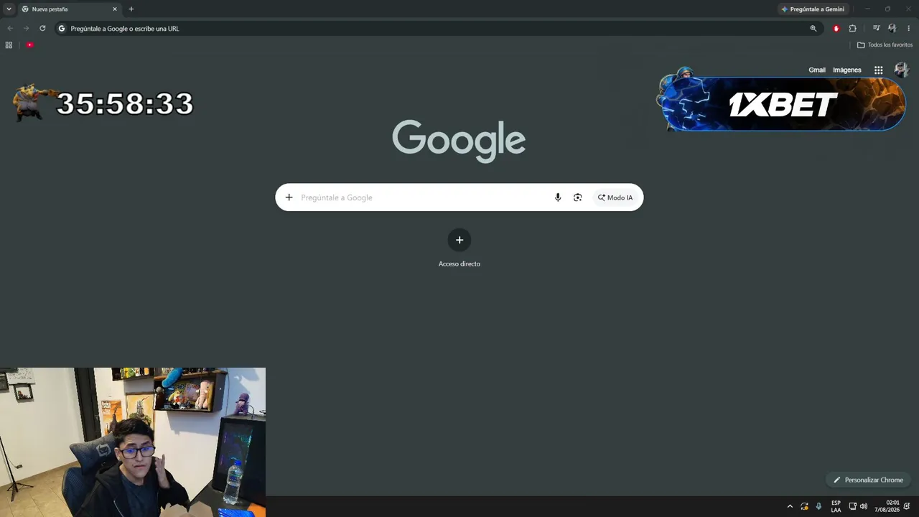Switch the ESP LAA input language
The height and width of the screenshot is (517, 919).
pos(836,506)
